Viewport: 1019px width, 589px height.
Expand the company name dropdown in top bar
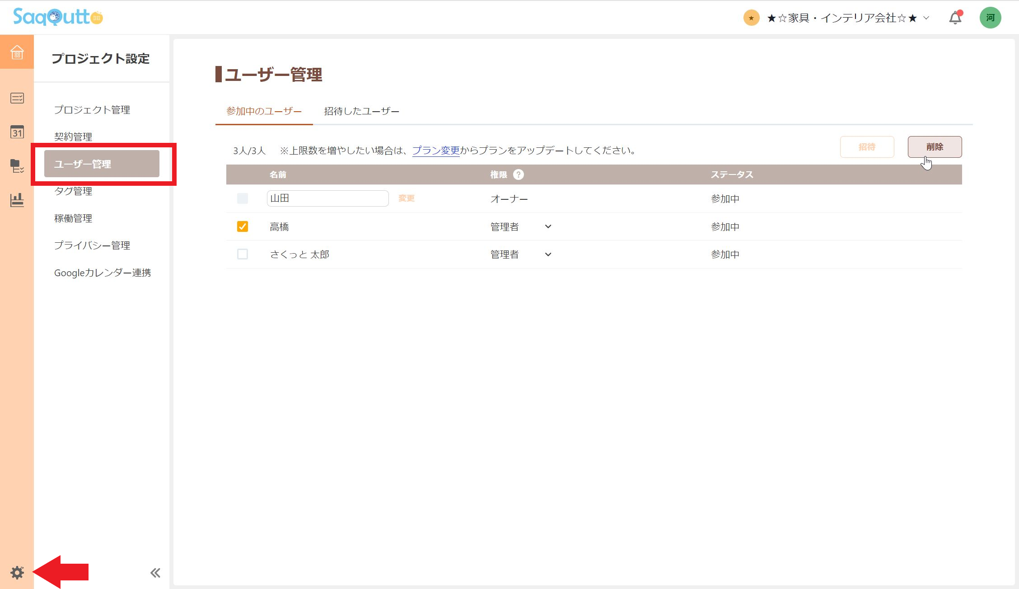click(x=925, y=17)
